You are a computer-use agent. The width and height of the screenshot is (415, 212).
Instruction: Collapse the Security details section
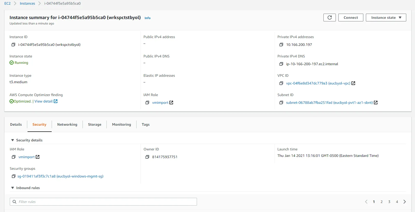click(13, 140)
